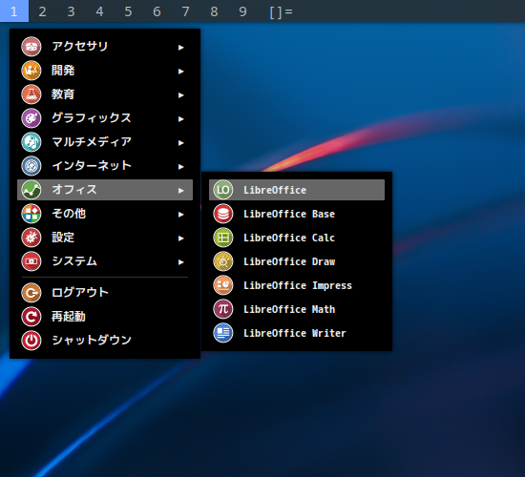Choose シャットダウン to shut down
The width and height of the screenshot is (525, 477).
[105, 341]
